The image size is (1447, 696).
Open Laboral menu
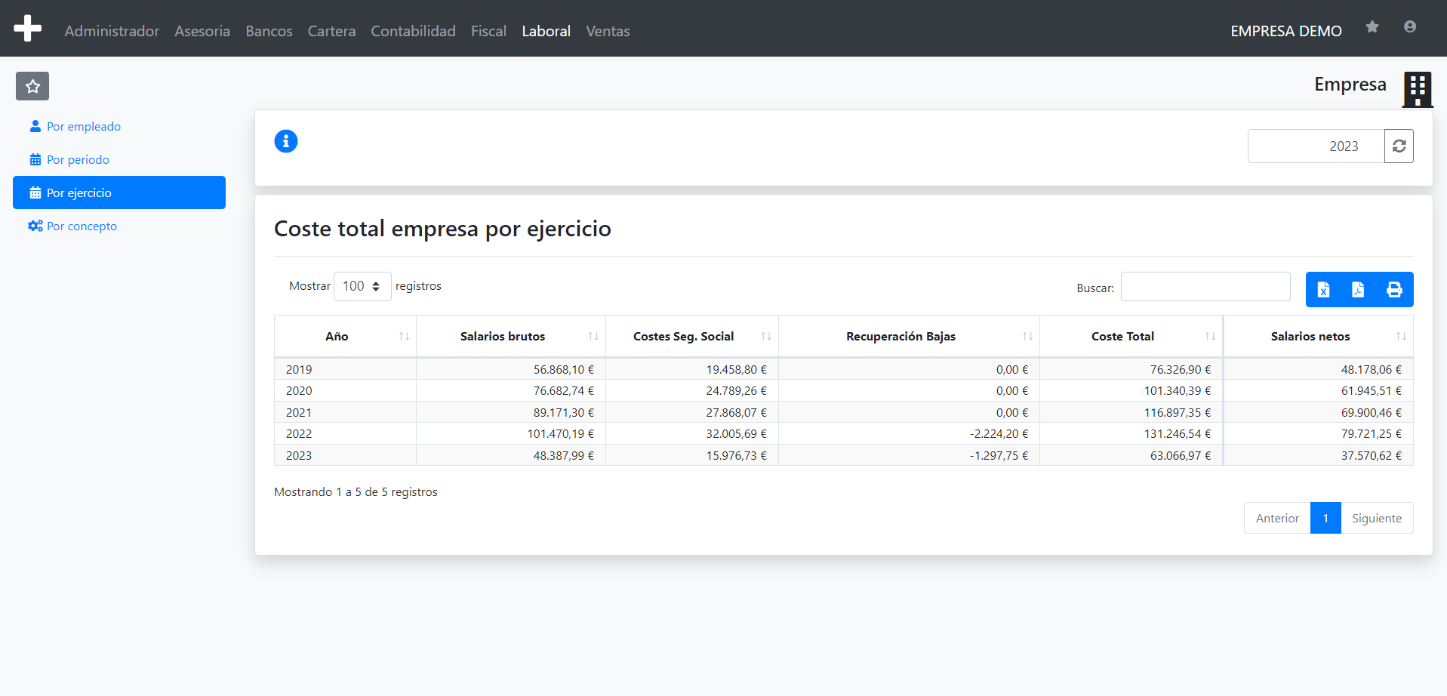click(546, 31)
